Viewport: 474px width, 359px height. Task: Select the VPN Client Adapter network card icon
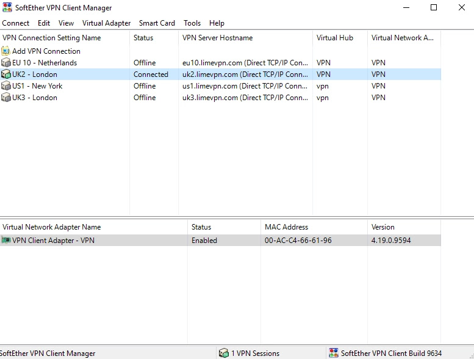point(6,241)
